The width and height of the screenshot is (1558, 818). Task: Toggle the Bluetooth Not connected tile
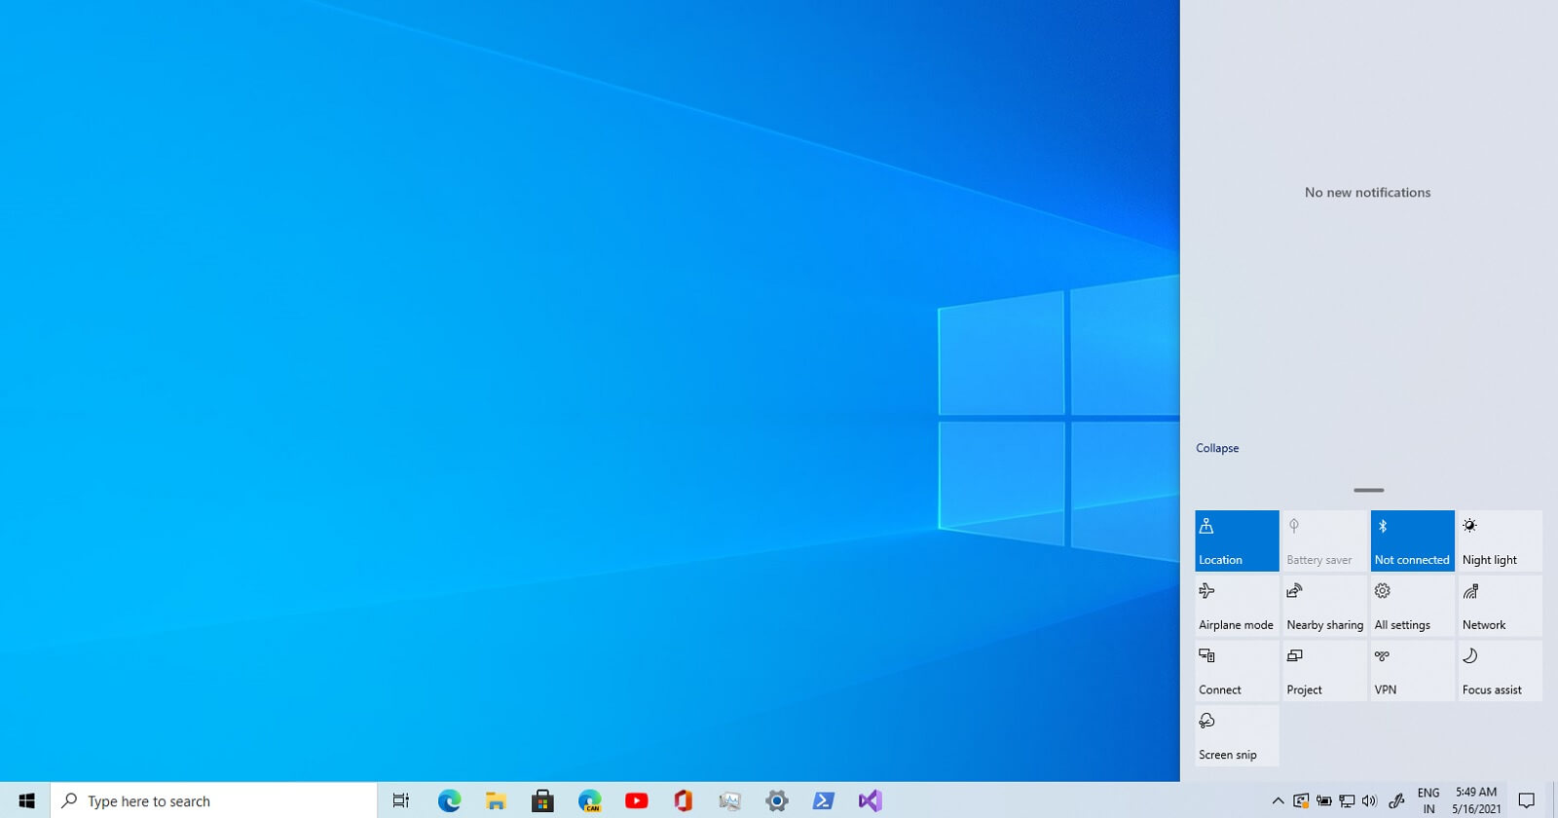pos(1412,540)
